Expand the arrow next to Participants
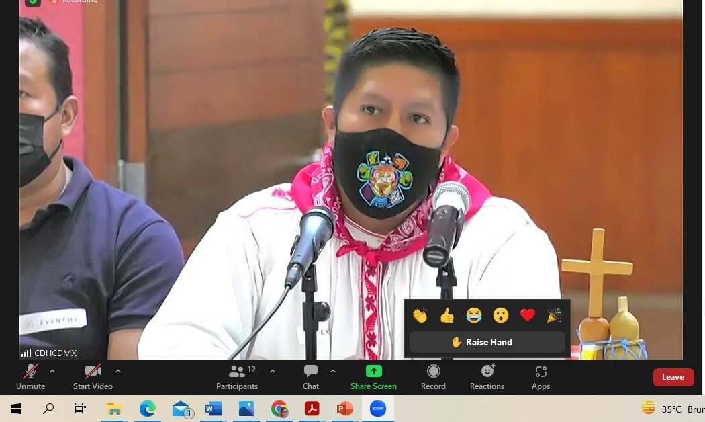Screen dimensions: 705x422 click(273, 371)
